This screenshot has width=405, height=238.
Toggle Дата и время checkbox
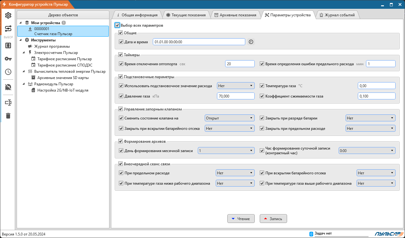(121, 42)
